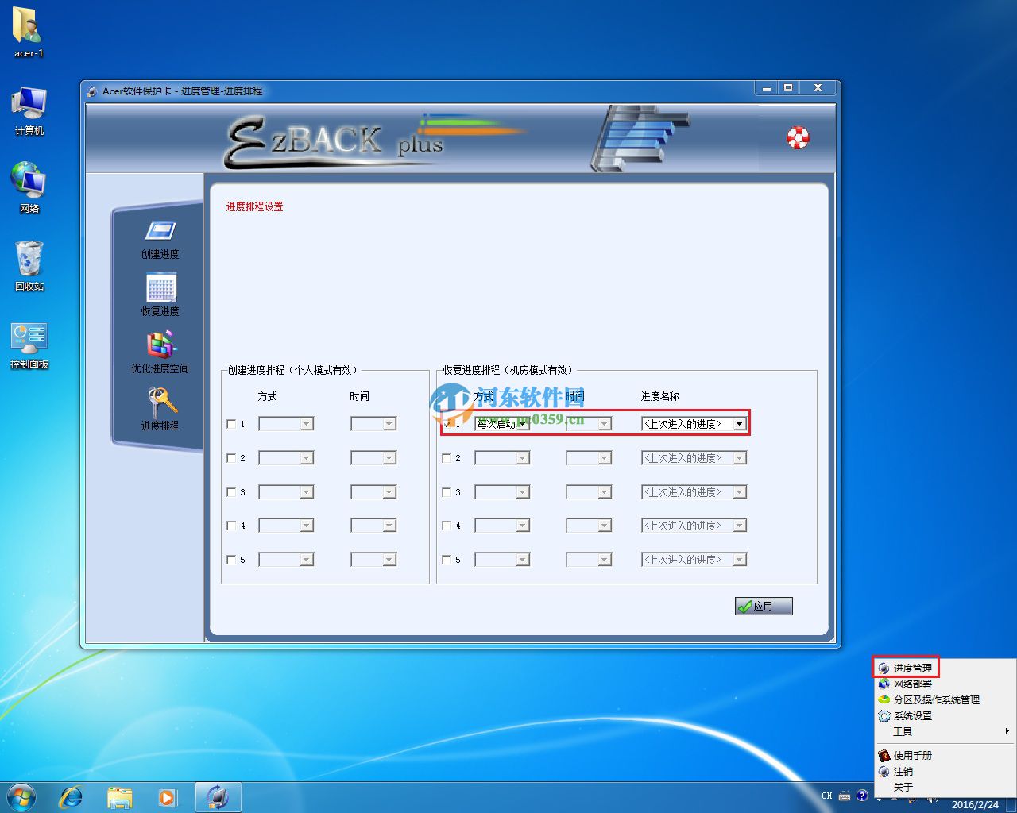Expand the row 1 时间 dropdown in 恢复进度排程
This screenshot has width=1017, height=813.
[x=604, y=424]
